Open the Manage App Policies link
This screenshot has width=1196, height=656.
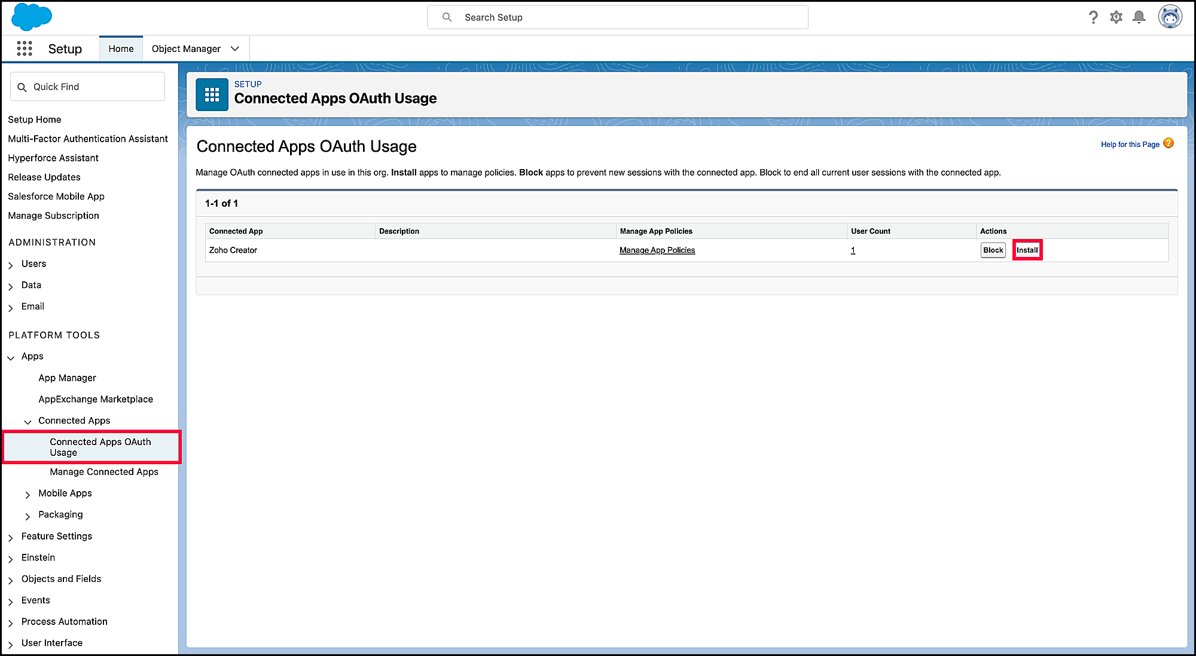pos(657,250)
